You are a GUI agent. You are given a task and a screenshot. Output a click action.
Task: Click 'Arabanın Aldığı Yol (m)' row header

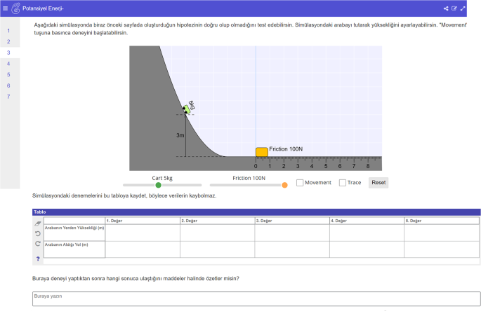coord(74,249)
